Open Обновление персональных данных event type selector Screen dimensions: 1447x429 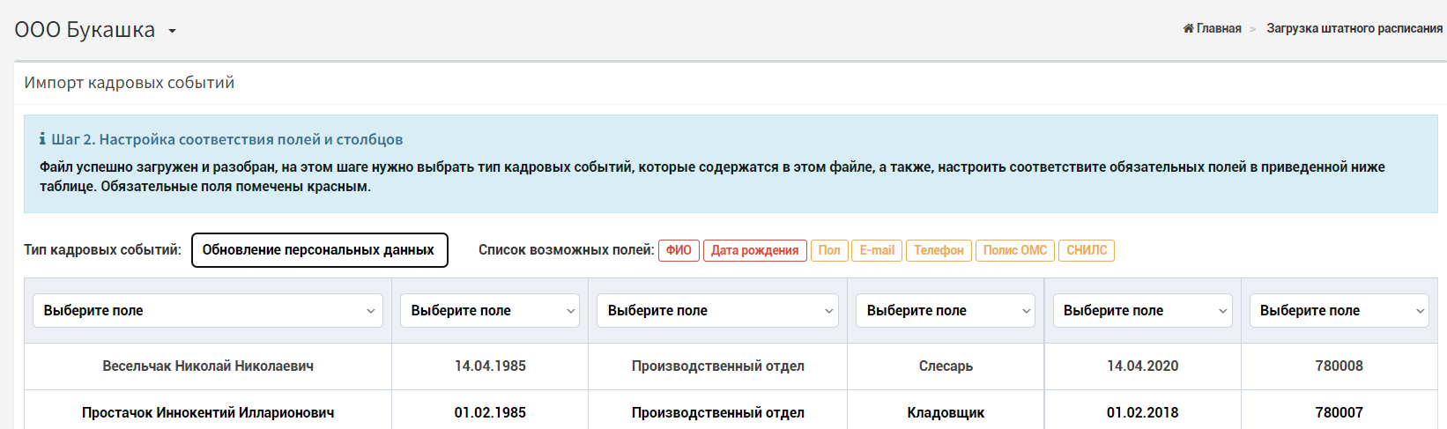tap(319, 250)
